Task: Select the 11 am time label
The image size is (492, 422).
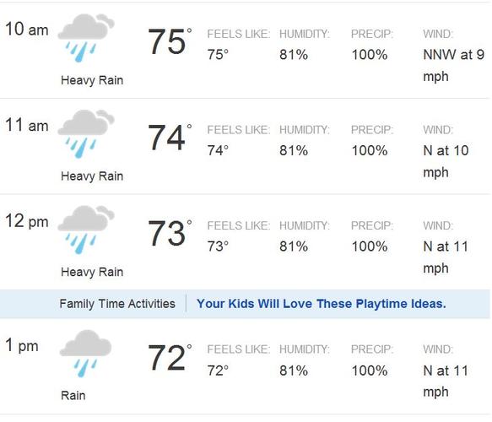Action: tap(27, 125)
